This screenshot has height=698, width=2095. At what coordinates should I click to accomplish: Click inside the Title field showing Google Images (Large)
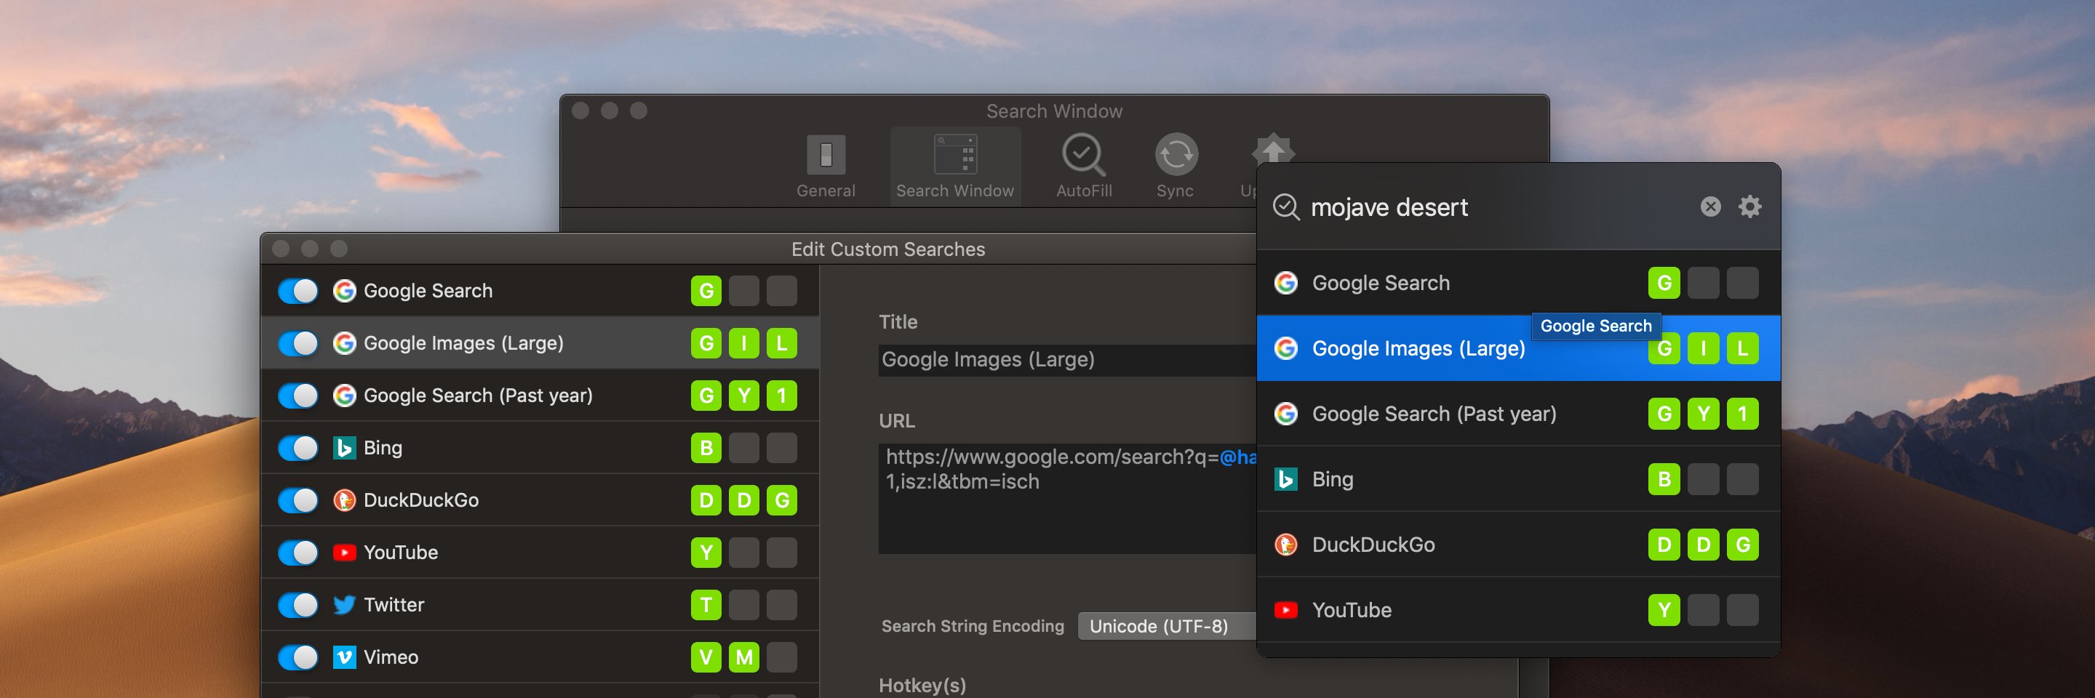coord(1057,360)
